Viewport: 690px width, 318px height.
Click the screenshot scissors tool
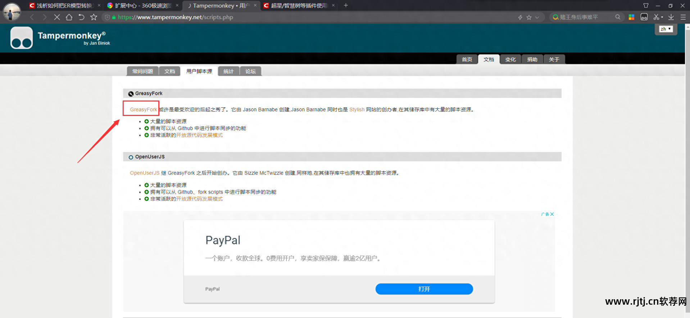click(656, 17)
